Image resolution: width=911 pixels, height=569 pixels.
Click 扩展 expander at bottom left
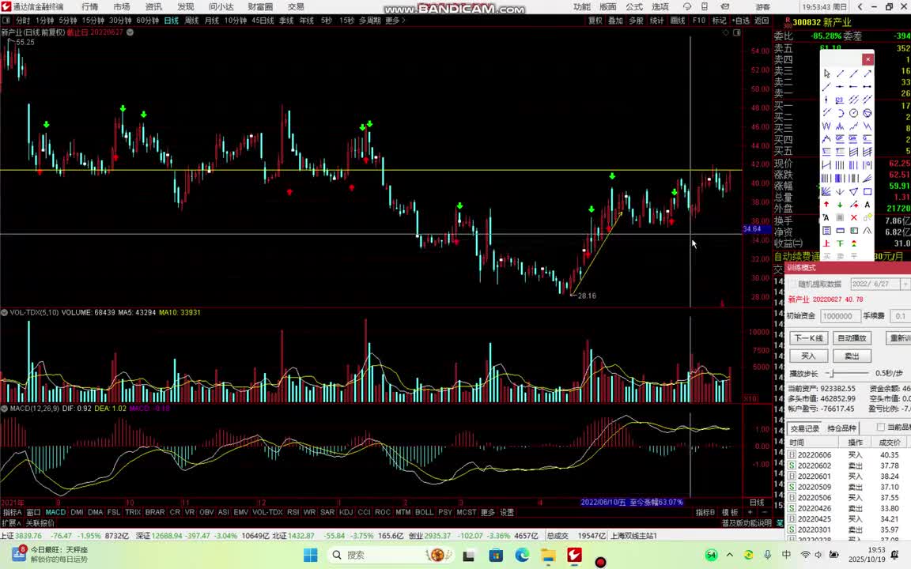click(x=11, y=523)
